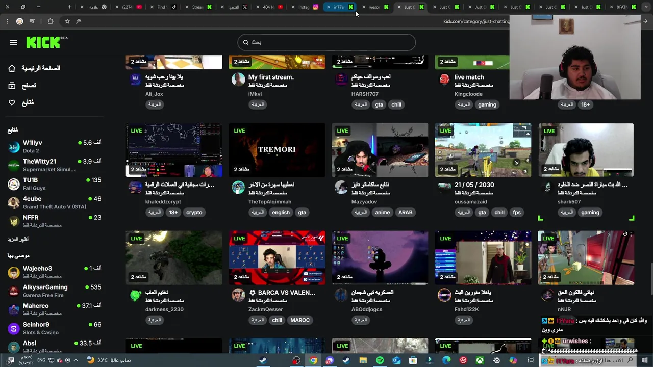
Task: Click the bookmark star icon
Action: 67,21
